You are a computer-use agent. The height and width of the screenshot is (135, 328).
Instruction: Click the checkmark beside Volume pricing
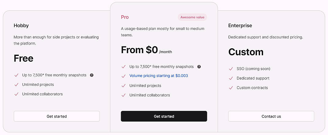tap(124, 76)
